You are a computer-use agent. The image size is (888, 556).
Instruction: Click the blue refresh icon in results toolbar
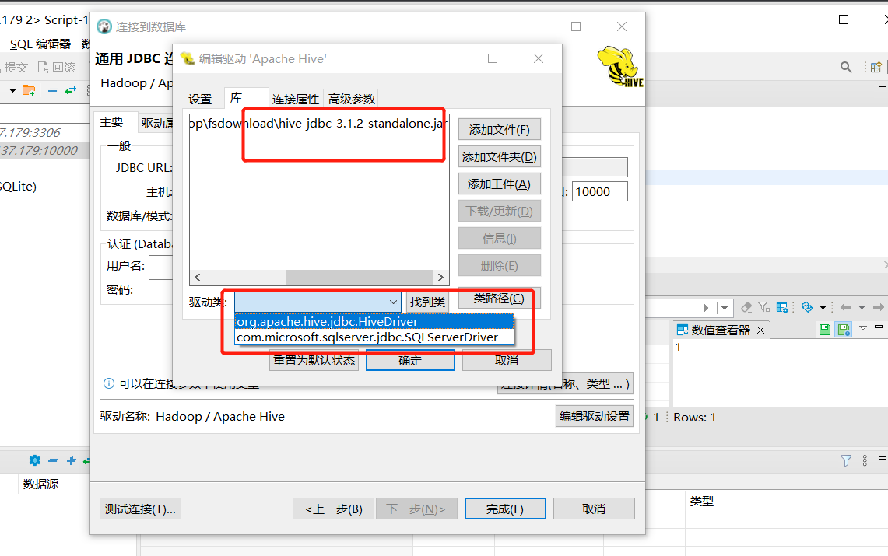click(x=807, y=307)
